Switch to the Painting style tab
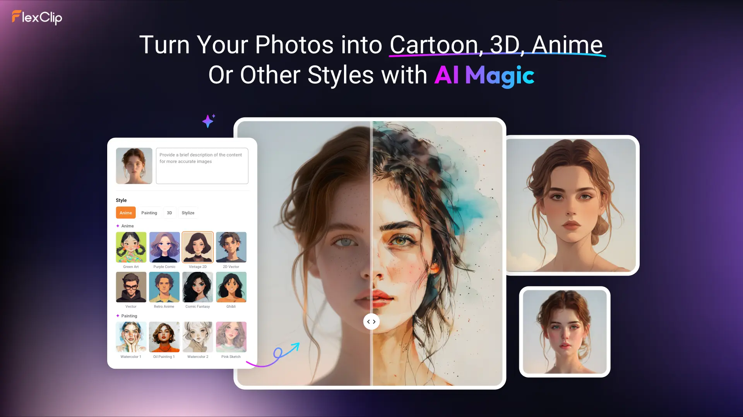743x417 pixels. 149,213
